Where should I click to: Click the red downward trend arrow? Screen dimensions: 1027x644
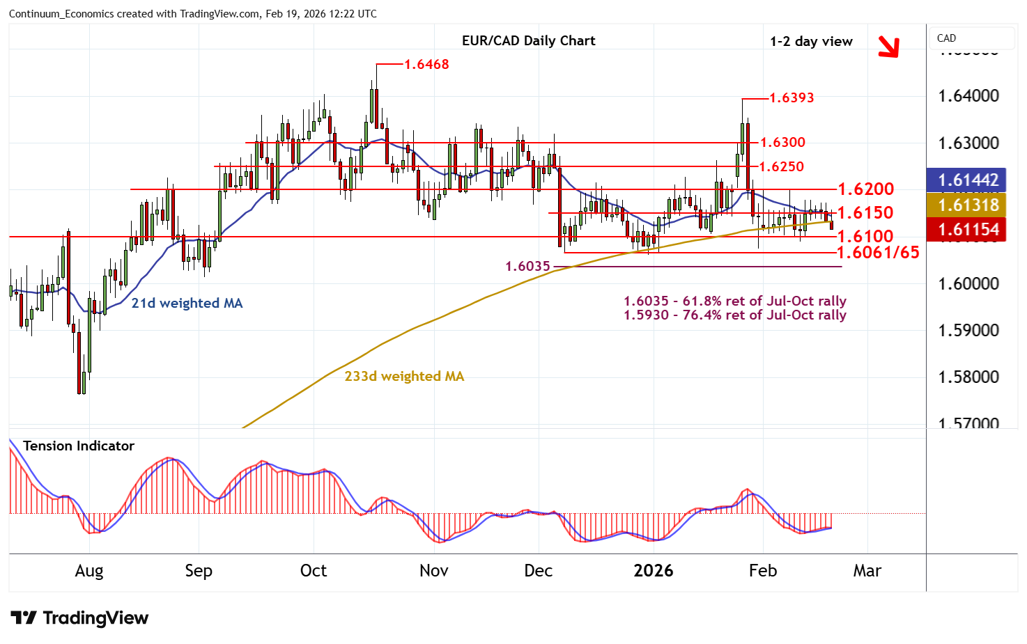tap(888, 46)
